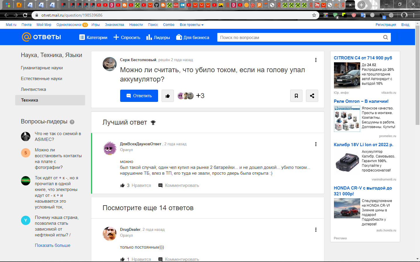The width and height of the screenshot is (420, 262).
Task: Bookmark this page with the star icon
Action: coord(314,15)
